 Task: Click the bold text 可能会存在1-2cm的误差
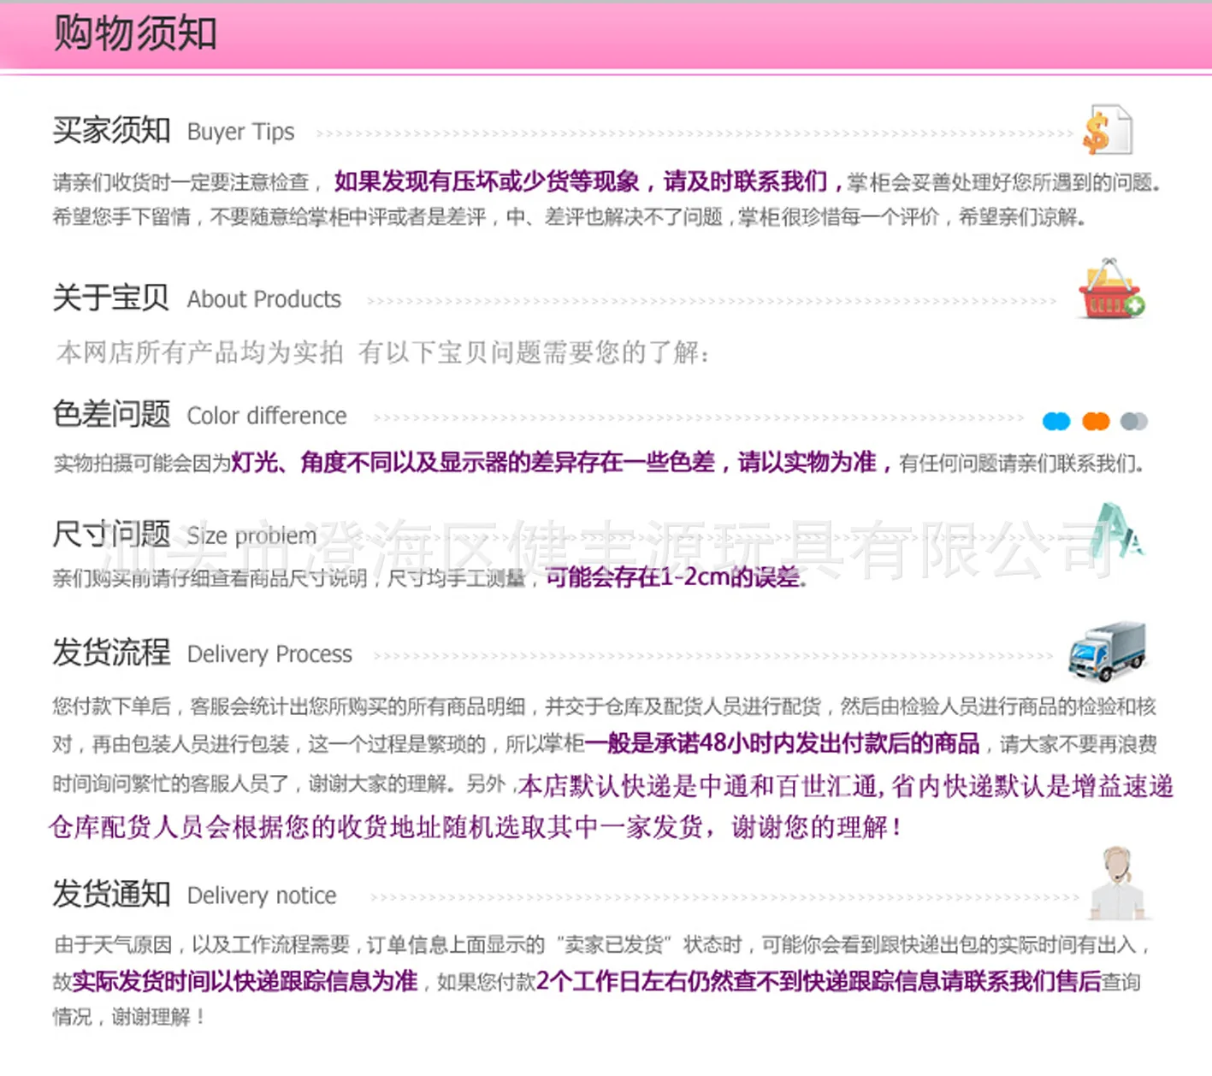pyautogui.click(x=673, y=577)
